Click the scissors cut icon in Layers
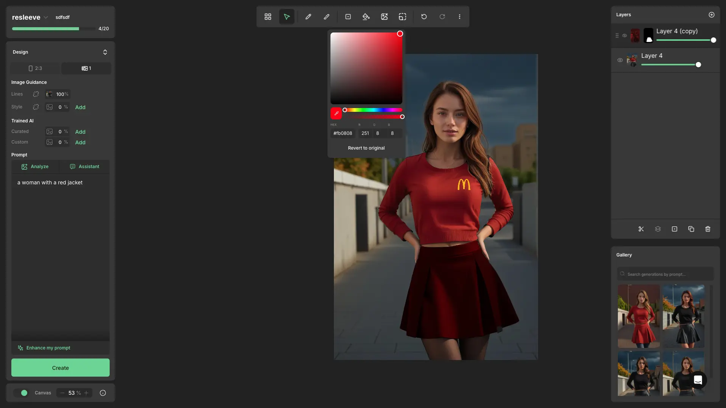The image size is (726, 408). tap(641, 229)
